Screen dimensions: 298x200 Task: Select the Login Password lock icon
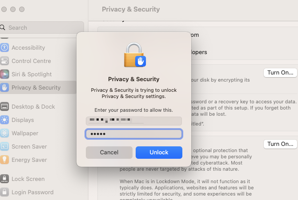(x=4, y=192)
